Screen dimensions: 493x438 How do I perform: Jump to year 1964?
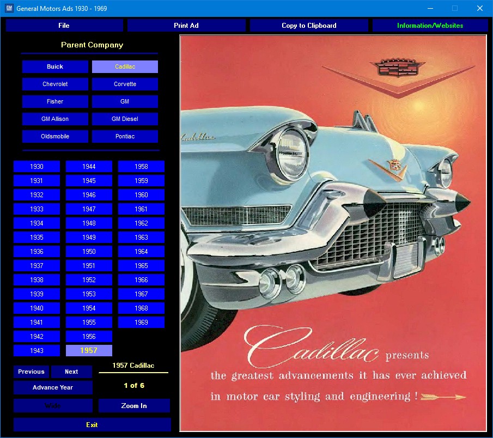[x=141, y=252]
